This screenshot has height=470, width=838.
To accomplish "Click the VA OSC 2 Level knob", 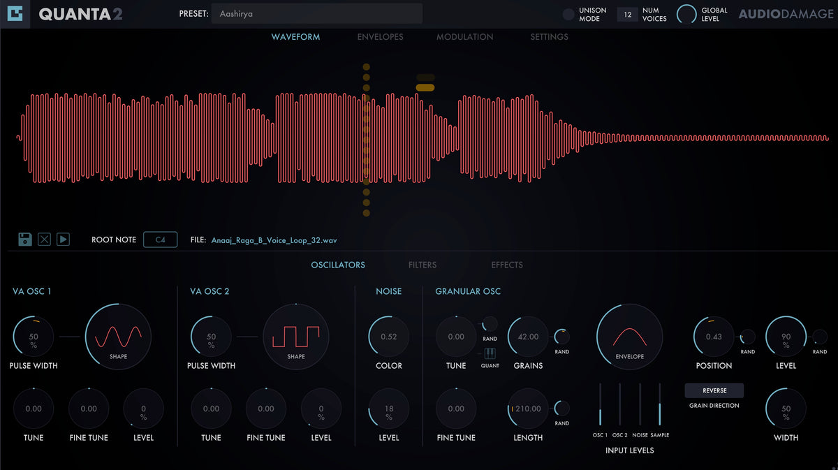I will (321, 409).
